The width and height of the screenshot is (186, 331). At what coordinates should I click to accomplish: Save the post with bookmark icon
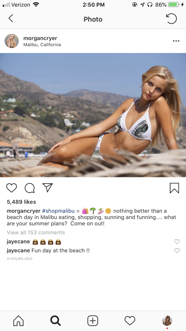pyautogui.click(x=174, y=188)
